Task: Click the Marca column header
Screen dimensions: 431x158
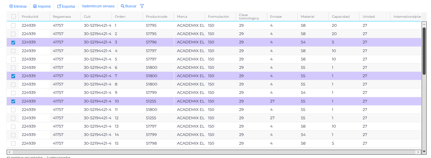Action: click(182, 17)
